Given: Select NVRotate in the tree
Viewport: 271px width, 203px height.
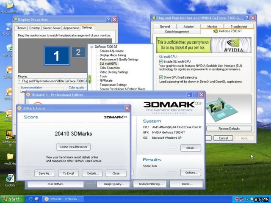Looking at the screenshot, I should [106, 80].
